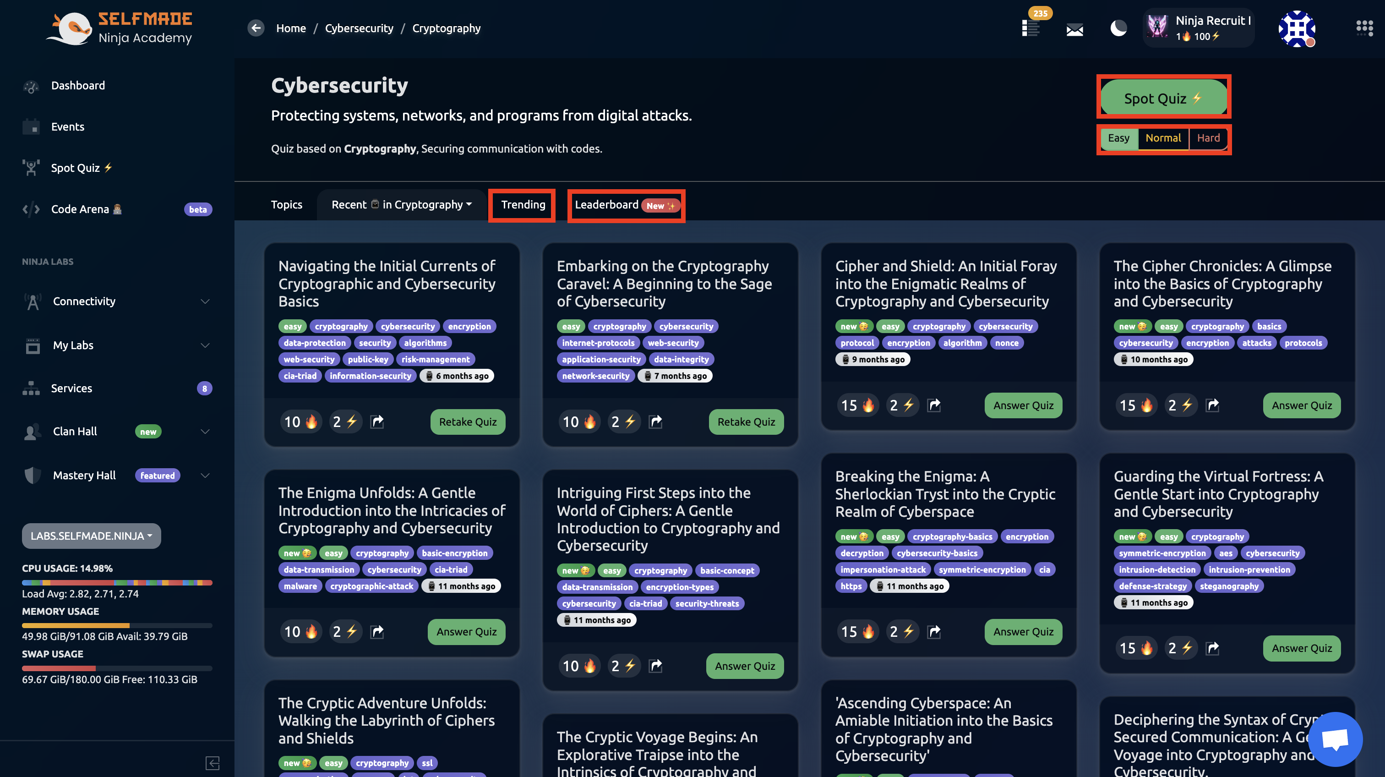Open the chat bubble widget
Screen dimensions: 1385x777
[1335, 739]
